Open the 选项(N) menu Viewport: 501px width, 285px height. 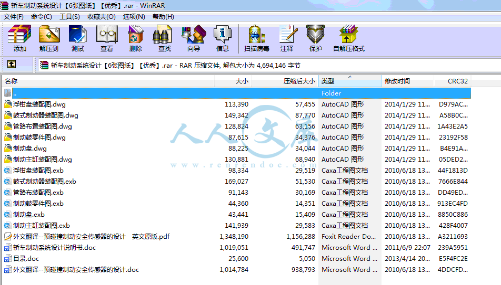coord(134,17)
